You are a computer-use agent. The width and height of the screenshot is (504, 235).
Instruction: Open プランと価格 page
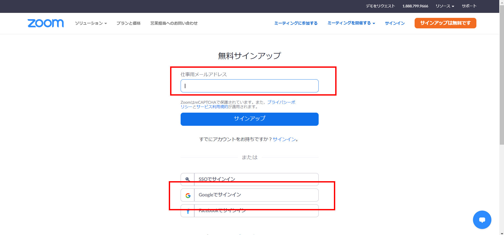pyautogui.click(x=129, y=23)
